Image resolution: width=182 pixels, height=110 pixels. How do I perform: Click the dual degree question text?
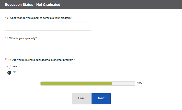[41, 60]
